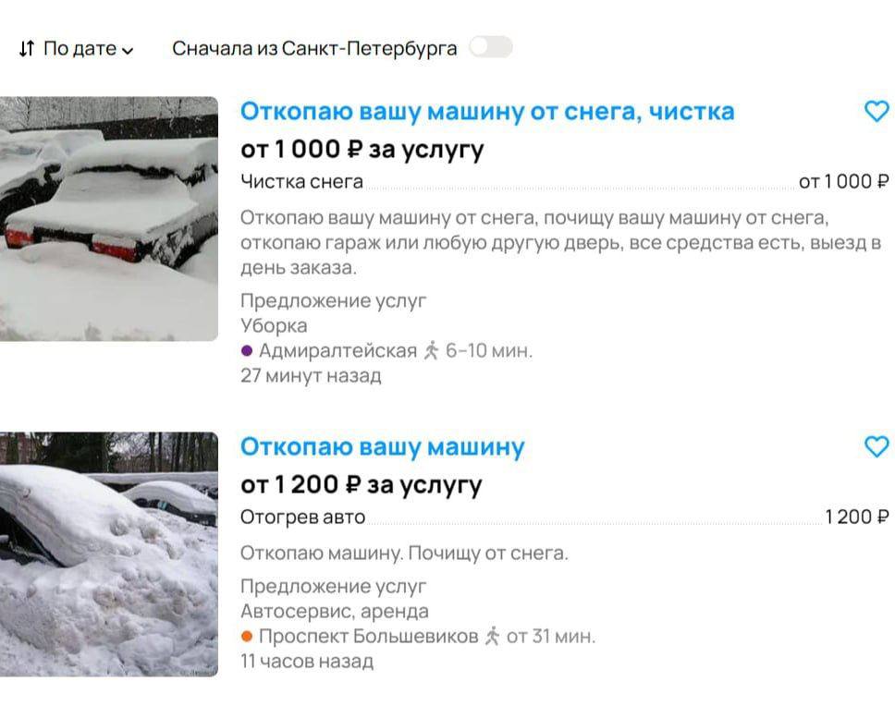Enable 'Сначала из Санкт-Петербурга' toggle
The height and width of the screenshot is (706, 895).
490,47
